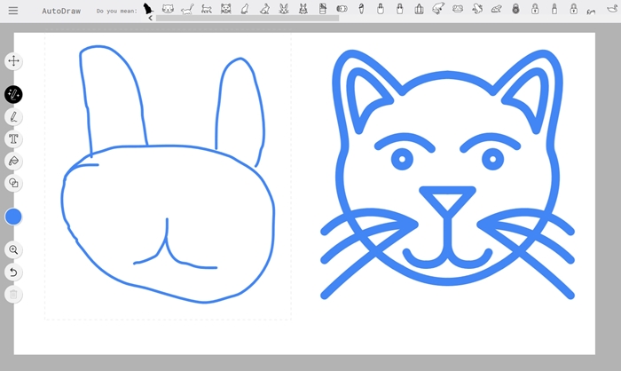Choose the Type text tool
This screenshot has width=621, height=371.
(x=13, y=138)
